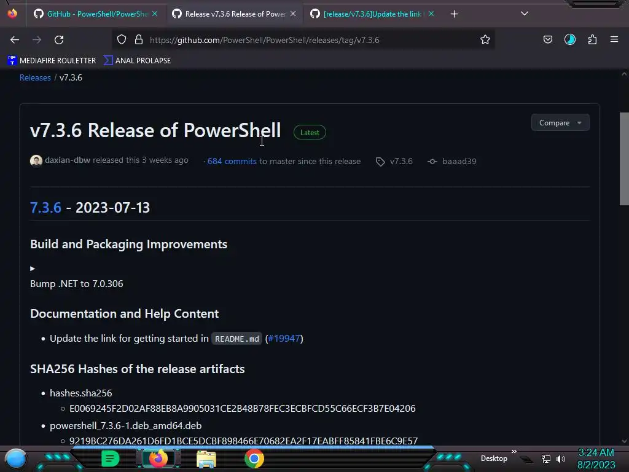This screenshot has width=629, height=472.
Task: Open the baaad39 commit link
Action: point(459,162)
